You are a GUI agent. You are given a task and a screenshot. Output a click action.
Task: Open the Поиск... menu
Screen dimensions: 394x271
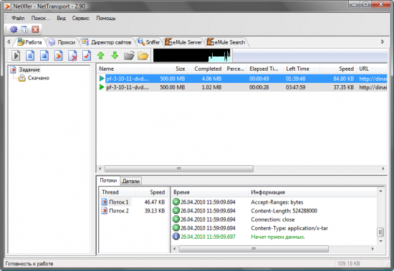click(x=40, y=18)
